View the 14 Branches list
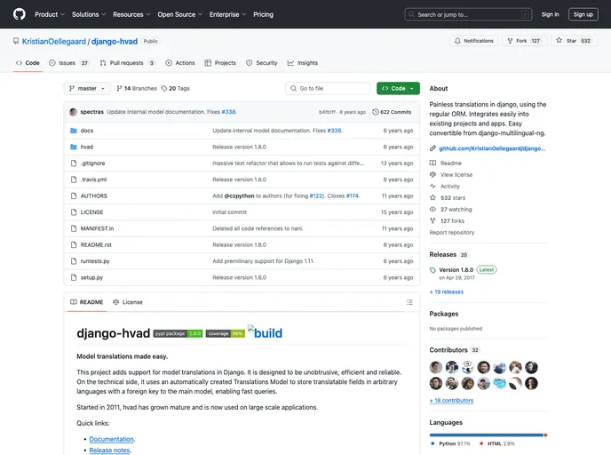 [137, 89]
